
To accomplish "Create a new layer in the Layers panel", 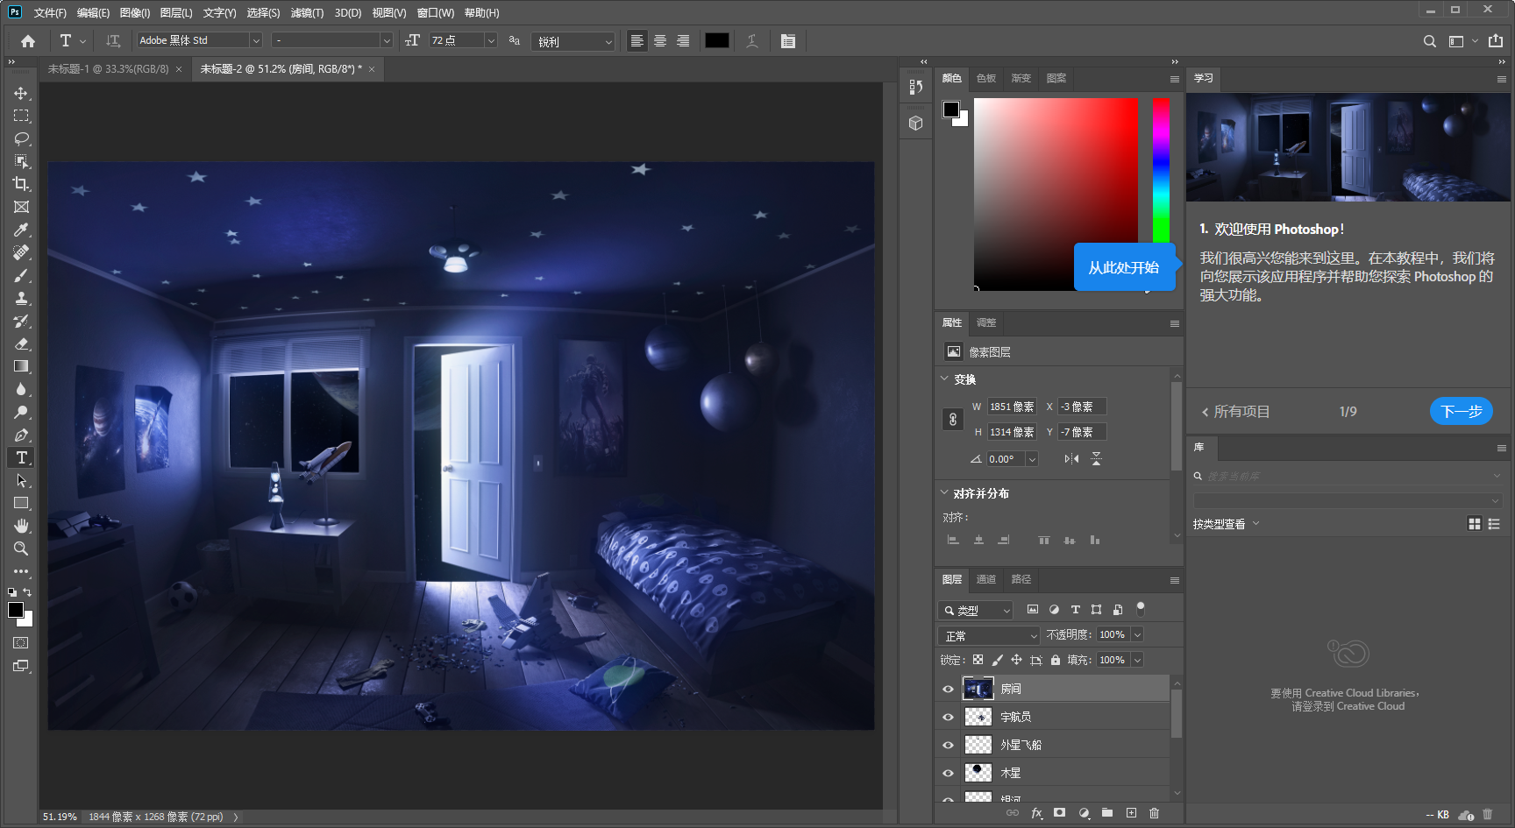I will (1131, 813).
